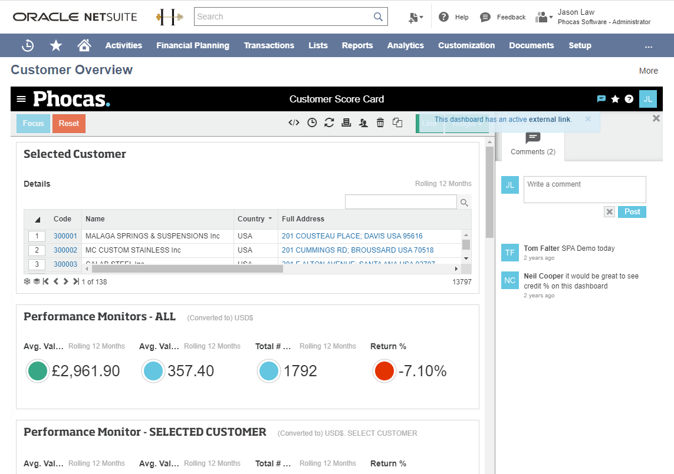Open the Customization menu

tap(466, 45)
